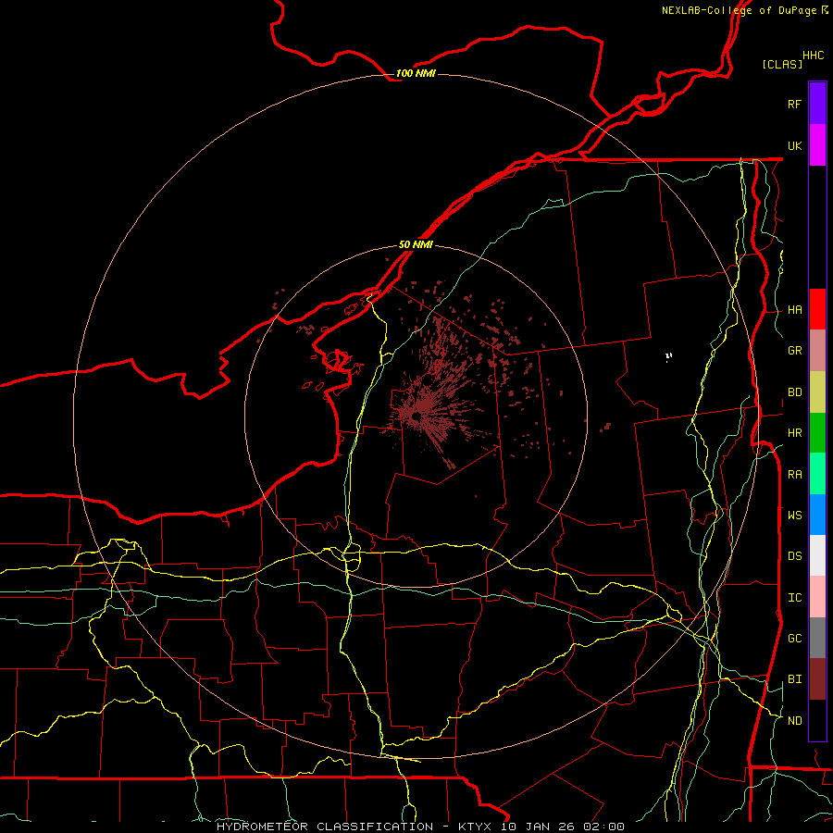Screen dimensions: 833x833
Task: Pick the HR green legend swatch
Action: [x=817, y=433]
